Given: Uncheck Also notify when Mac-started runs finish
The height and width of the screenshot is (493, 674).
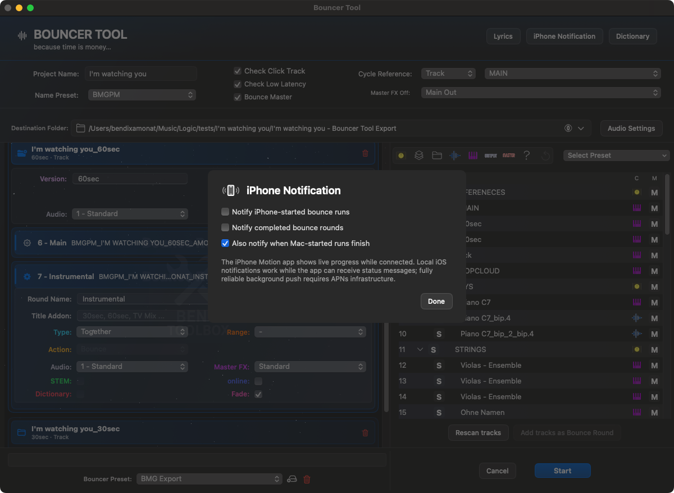Looking at the screenshot, I should tap(225, 243).
